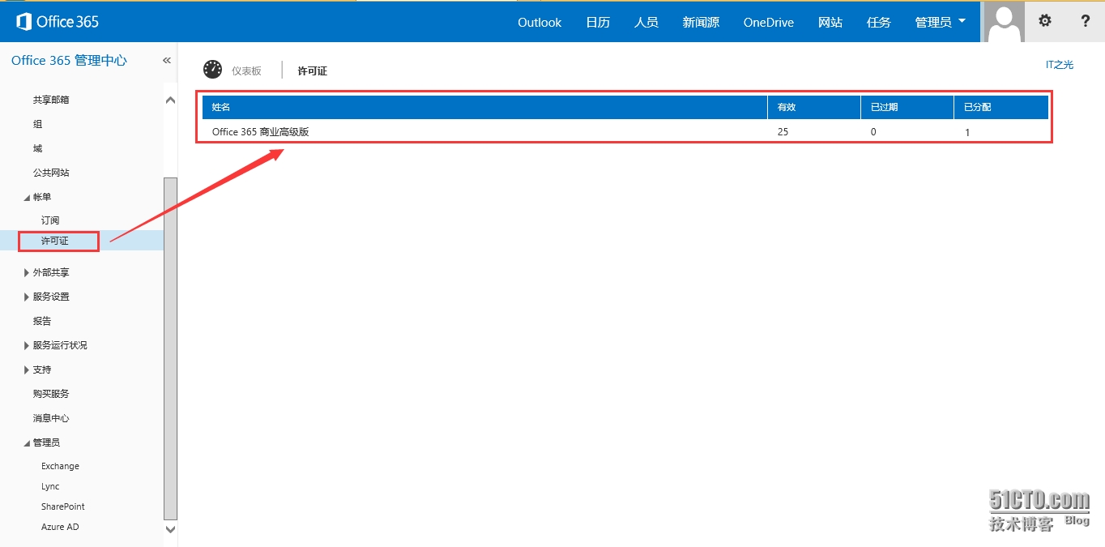The width and height of the screenshot is (1105, 547).
Task: Select the Office 365 商业高级版 license row
Action: (x=261, y=132)
